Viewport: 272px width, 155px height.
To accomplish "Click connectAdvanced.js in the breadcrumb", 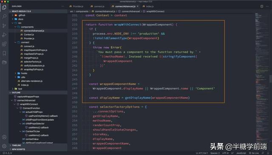I will click(x=105, y=11).
